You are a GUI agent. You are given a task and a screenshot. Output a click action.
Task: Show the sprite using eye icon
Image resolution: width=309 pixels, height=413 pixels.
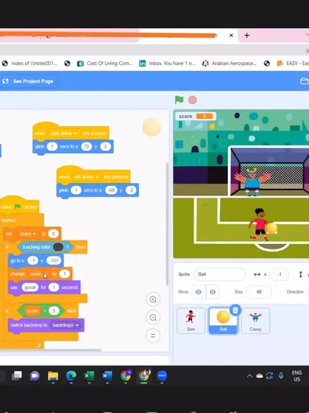[x=199, y=292]
